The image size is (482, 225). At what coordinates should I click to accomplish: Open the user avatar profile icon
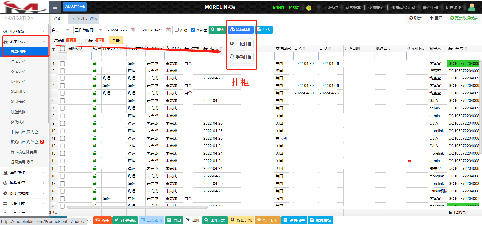click(472, 7)
